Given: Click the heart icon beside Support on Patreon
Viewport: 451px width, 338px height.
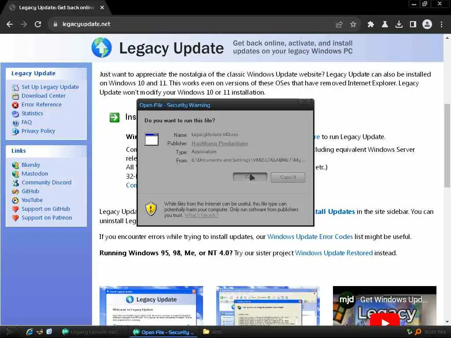Looking at the screenshot, I should click(15, 218).
